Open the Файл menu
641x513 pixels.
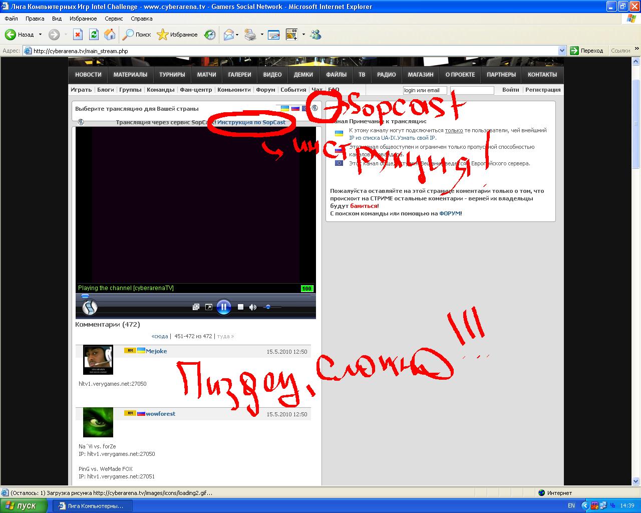[x=11, y=19]
